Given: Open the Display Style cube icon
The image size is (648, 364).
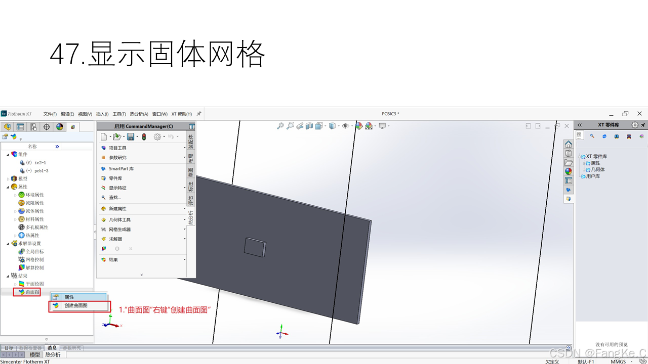Looking at the screenshot, I should [x=332, y=126].
